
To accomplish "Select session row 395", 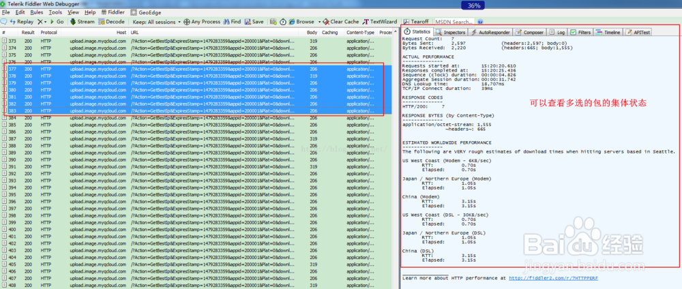I will tap(196, 195).
